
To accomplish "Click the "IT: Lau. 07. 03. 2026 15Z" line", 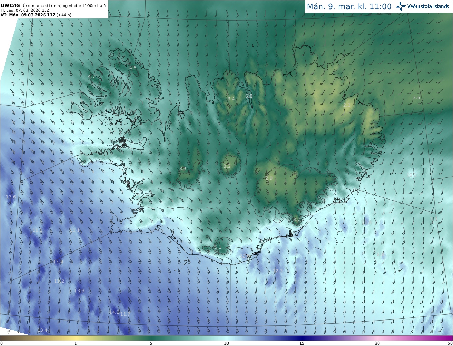I will tap(25, 10).
